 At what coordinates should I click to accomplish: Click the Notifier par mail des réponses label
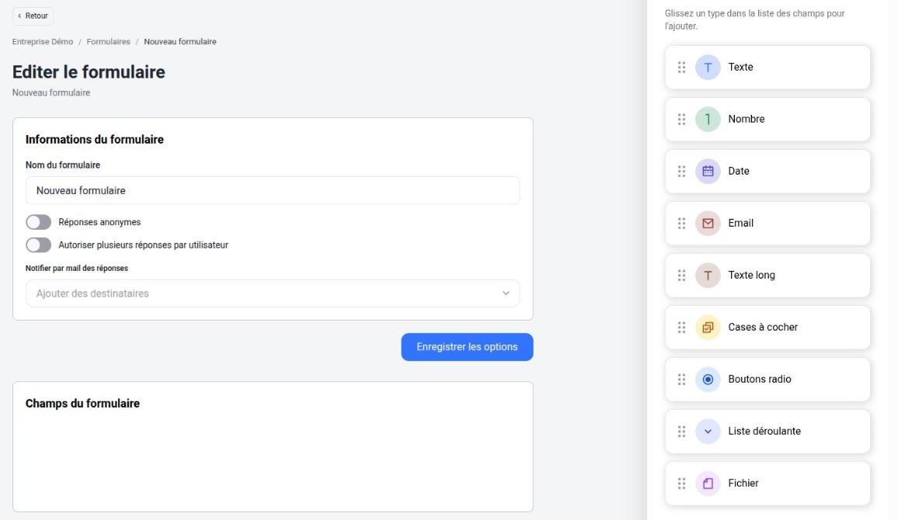[x=77, y=269]
